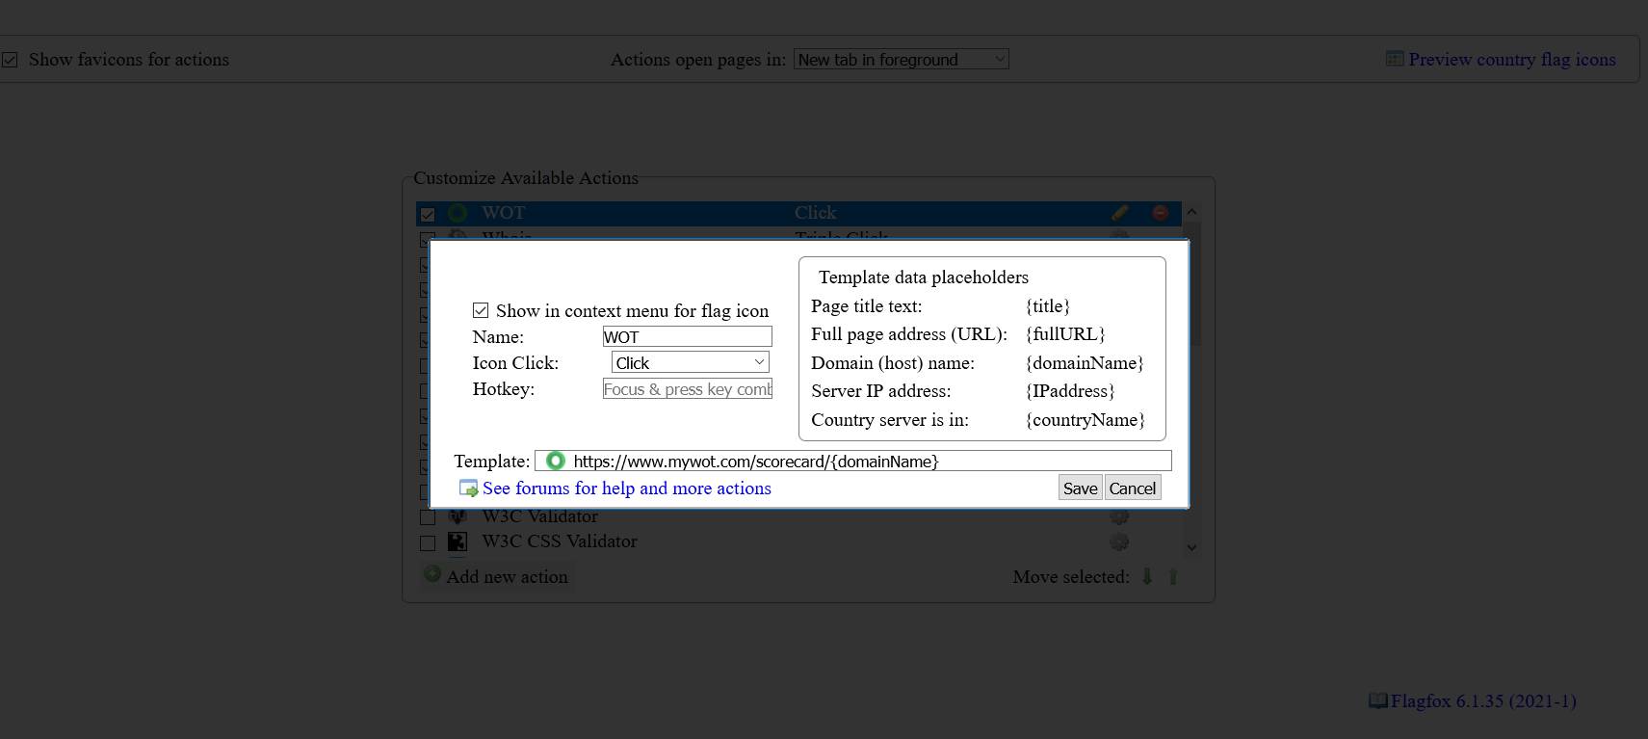The height and width of the screenshot is (739, 1648).
Task: Open the Flagfox 6.1.35 (2021-1) link
Action: (1483, 700)
